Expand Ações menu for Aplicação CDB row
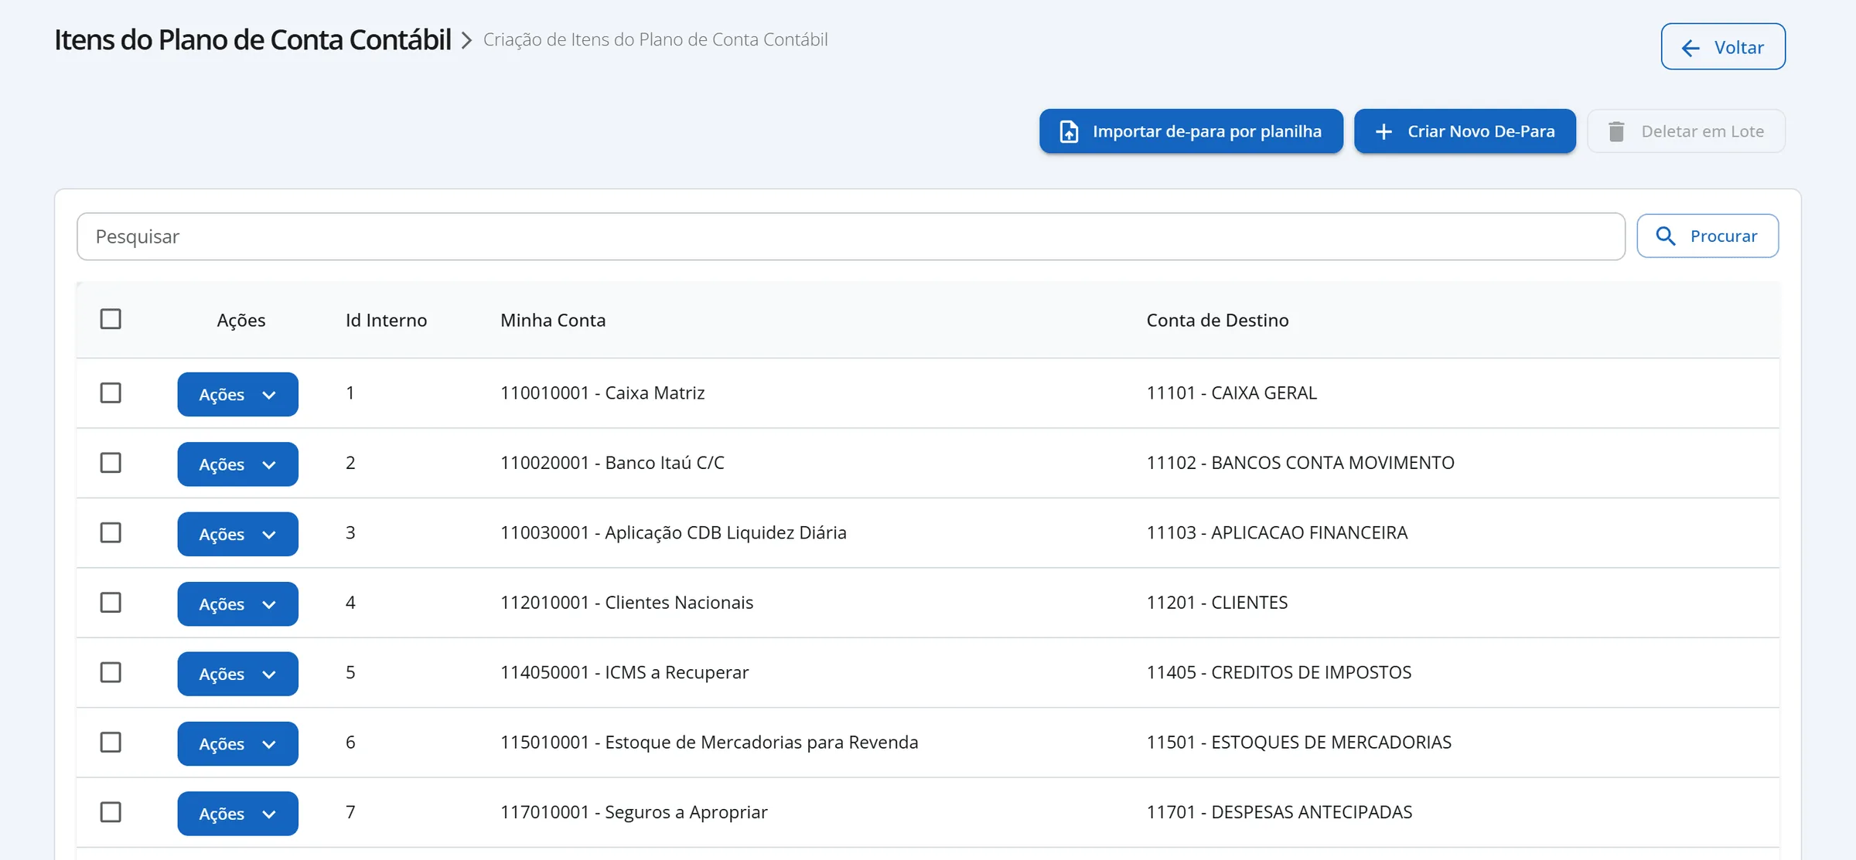This screenshot has width=1856, height=860. (x=237, y=534)
